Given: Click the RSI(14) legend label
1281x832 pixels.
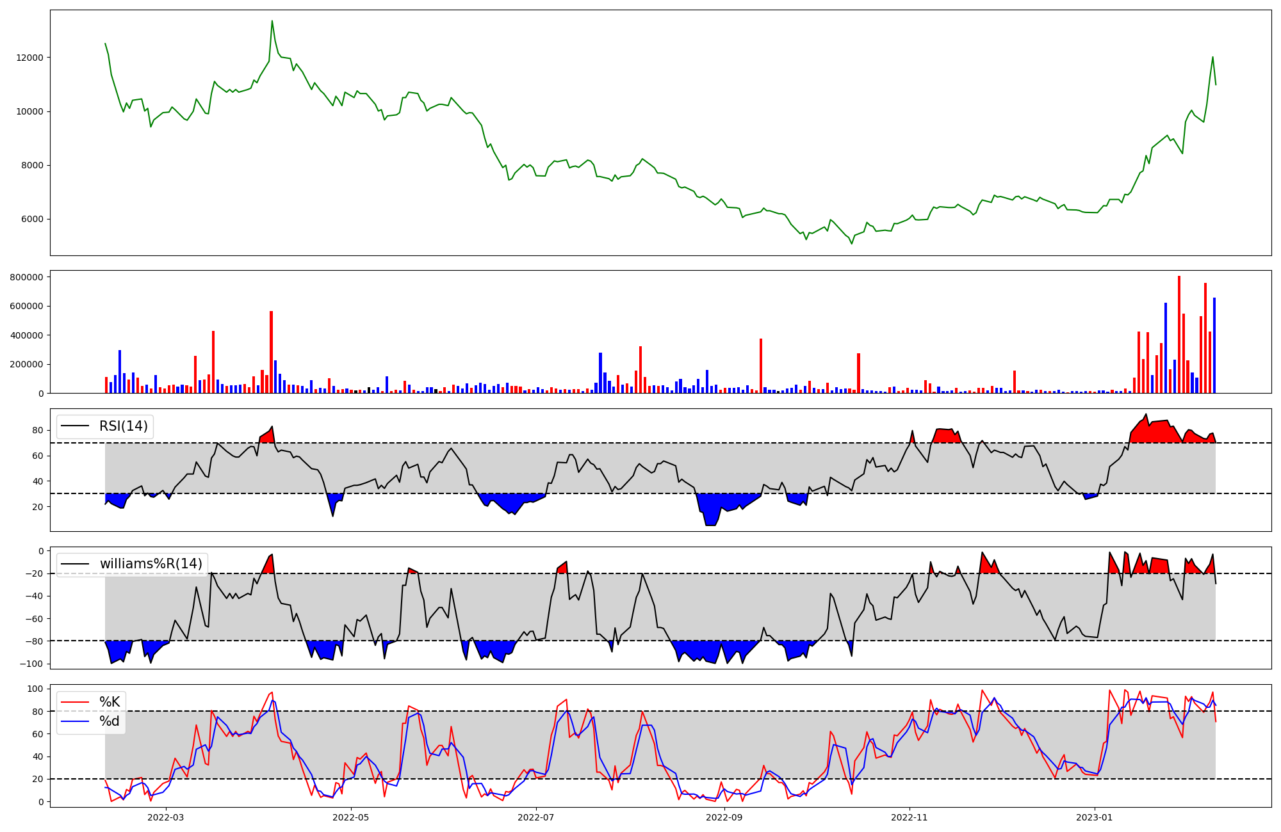Looking at the screenshot, I should [123, 426].
